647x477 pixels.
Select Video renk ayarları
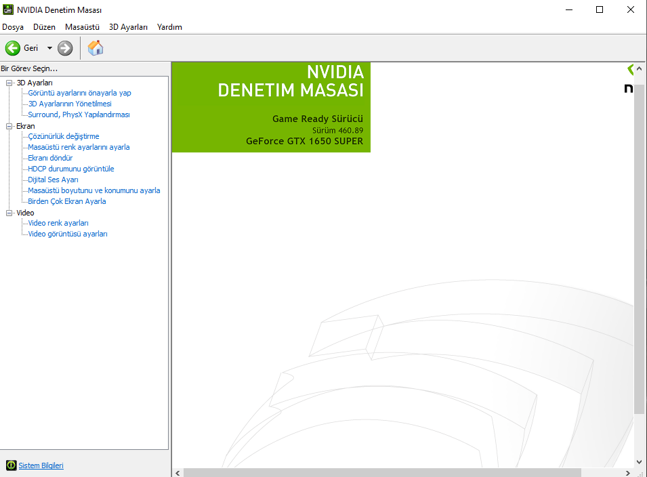[58, 223]
